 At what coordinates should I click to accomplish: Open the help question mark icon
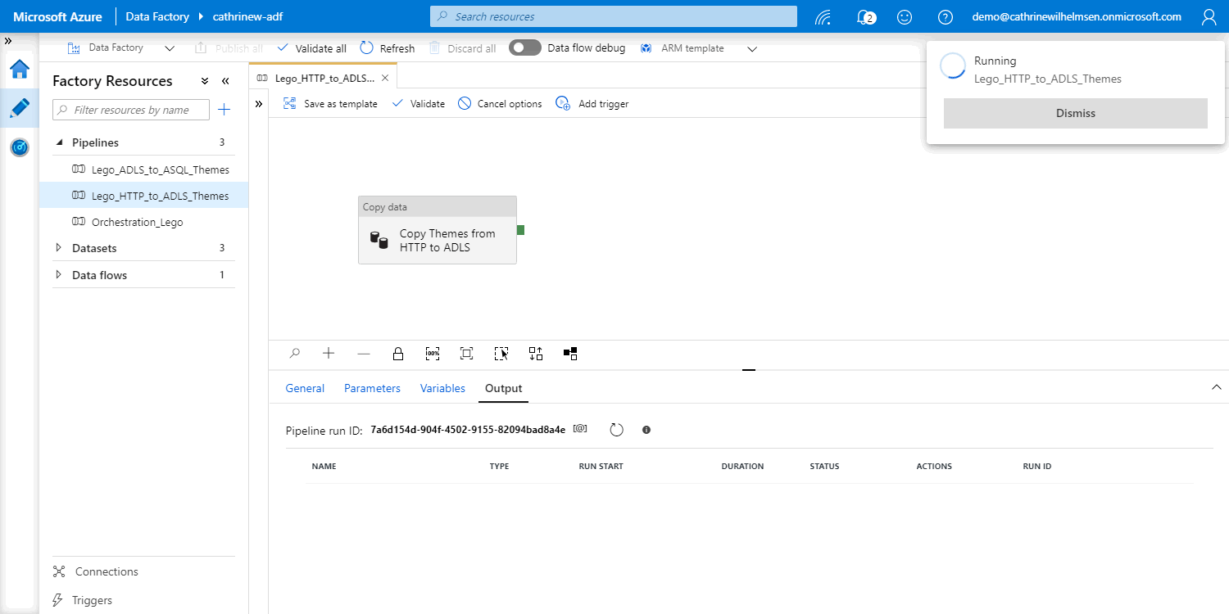[946, 16]
